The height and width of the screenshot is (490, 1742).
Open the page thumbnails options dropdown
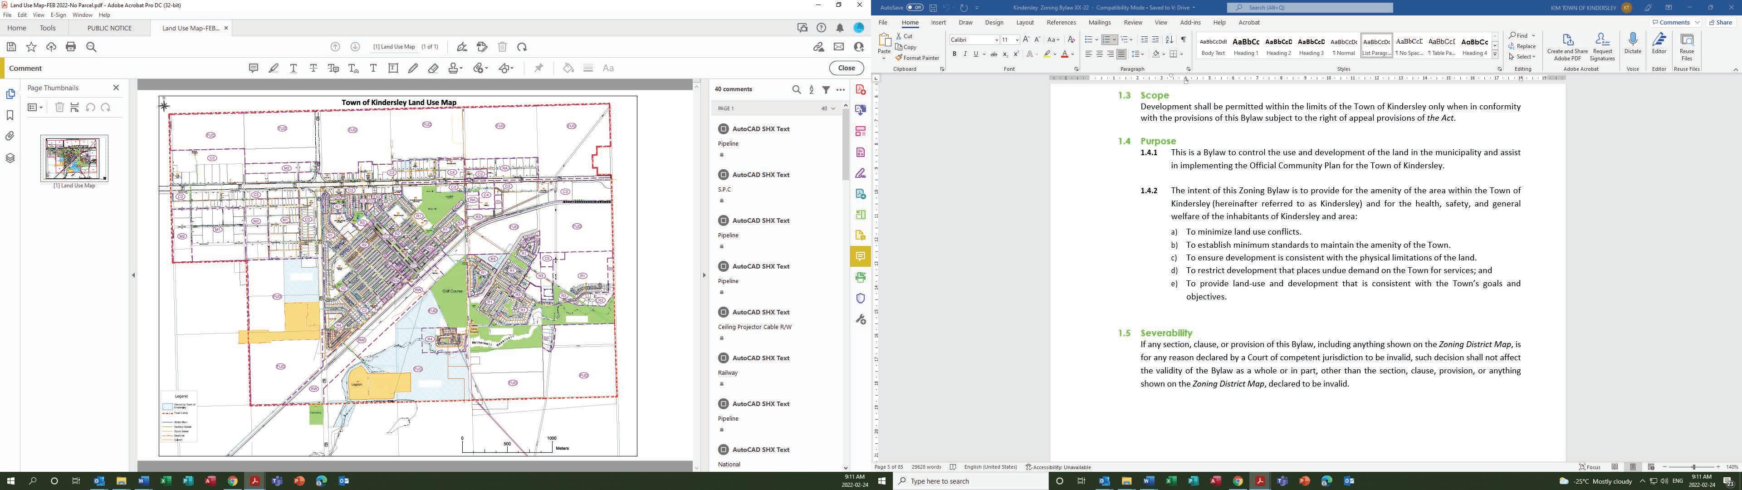pyautogui.click(x=35, y=108)
